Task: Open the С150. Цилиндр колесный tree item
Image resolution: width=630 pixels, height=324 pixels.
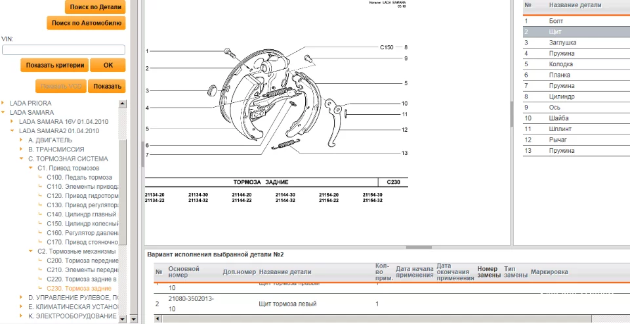Action: [x=83, y=224]
